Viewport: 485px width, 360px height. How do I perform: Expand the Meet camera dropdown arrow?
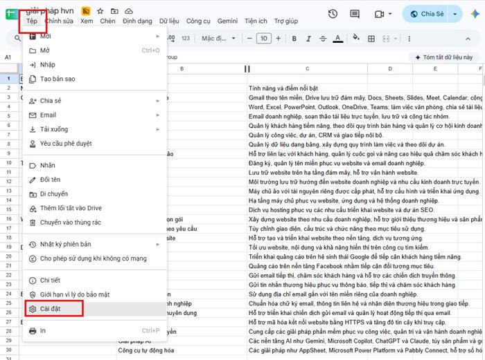[x=390, y=14]
